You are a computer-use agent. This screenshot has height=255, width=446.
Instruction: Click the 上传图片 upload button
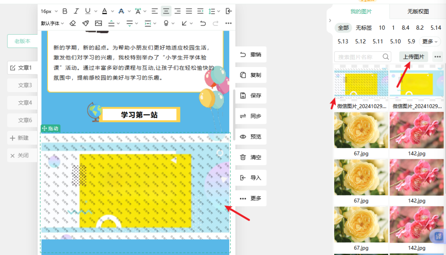pos(414,57)
